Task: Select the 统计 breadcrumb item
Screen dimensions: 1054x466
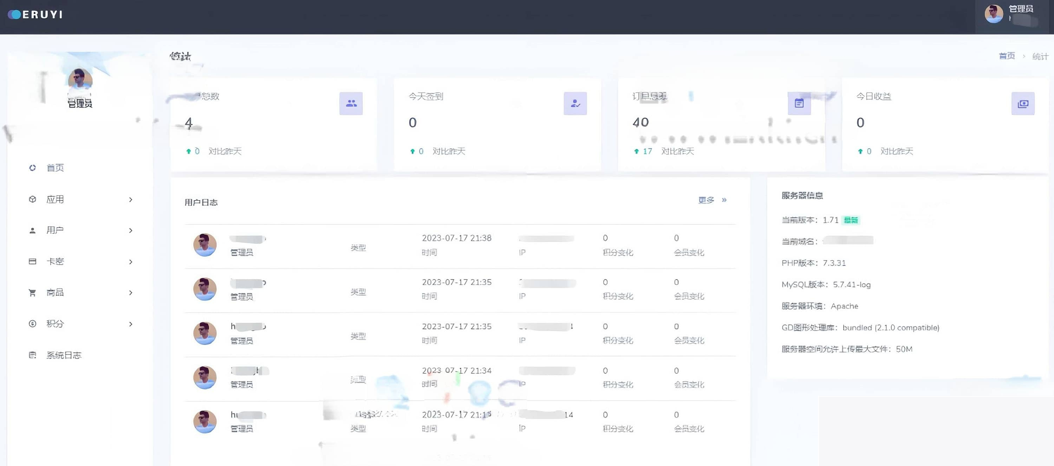Action: click(1040, 55)
